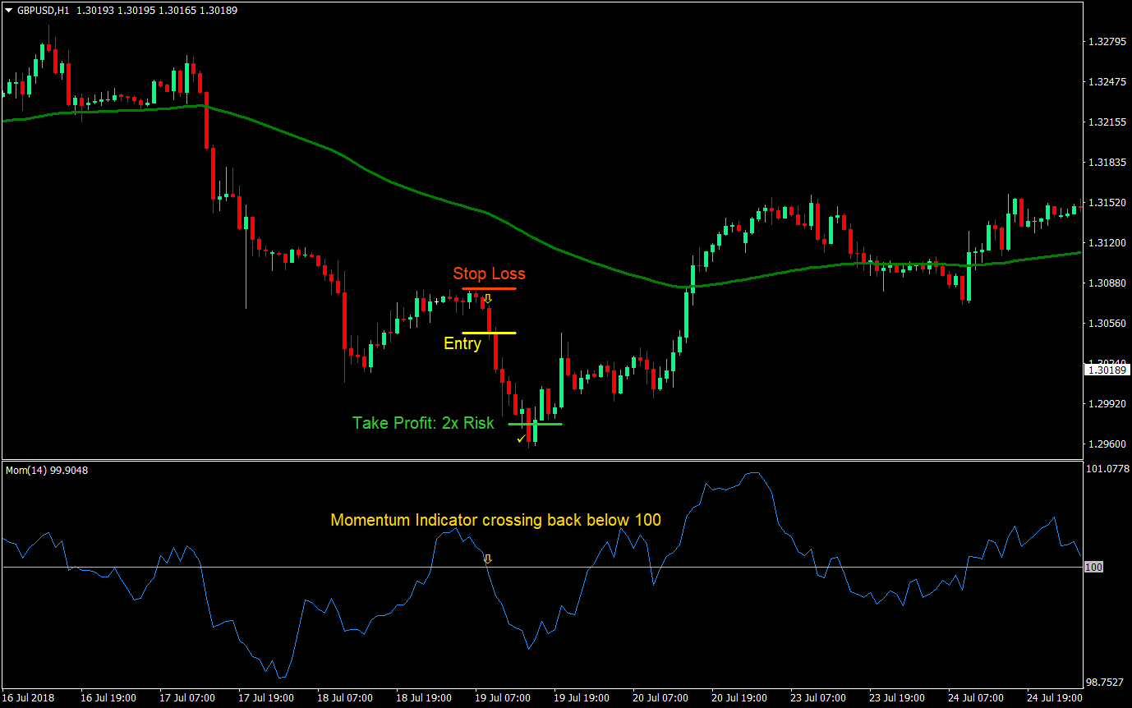This screenshot has width=1132, height=708.
Task: Click the 101.0778 value on momentum scale
Action: point(1106,469)
